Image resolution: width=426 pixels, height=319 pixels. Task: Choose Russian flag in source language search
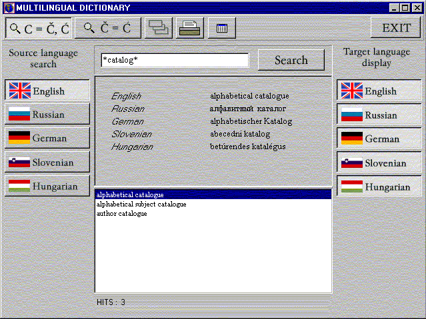tap(47, 115)
